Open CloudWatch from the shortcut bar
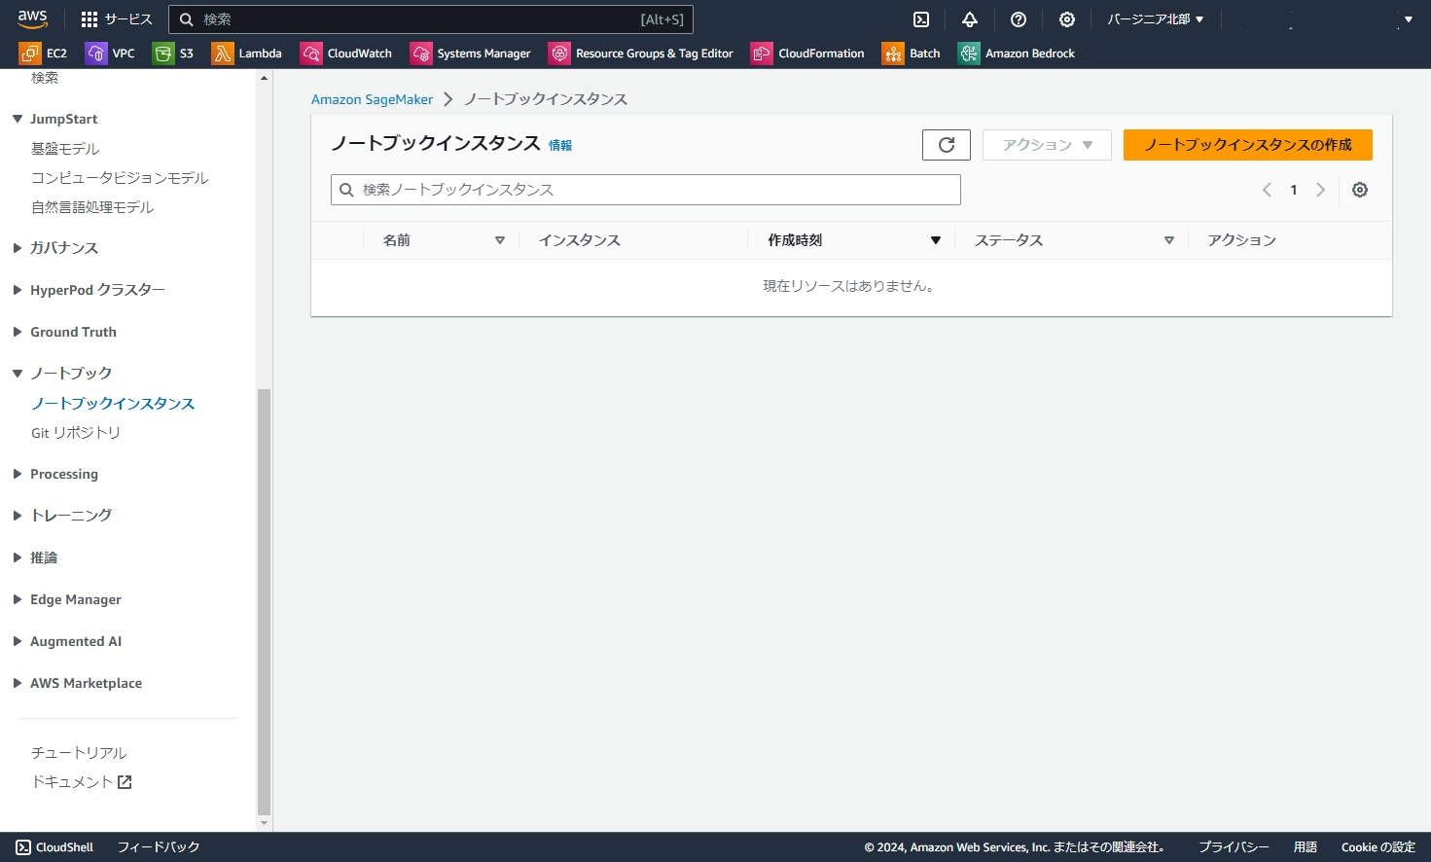Viewport: 1431px width, 862px height. (x=346, y=54)
